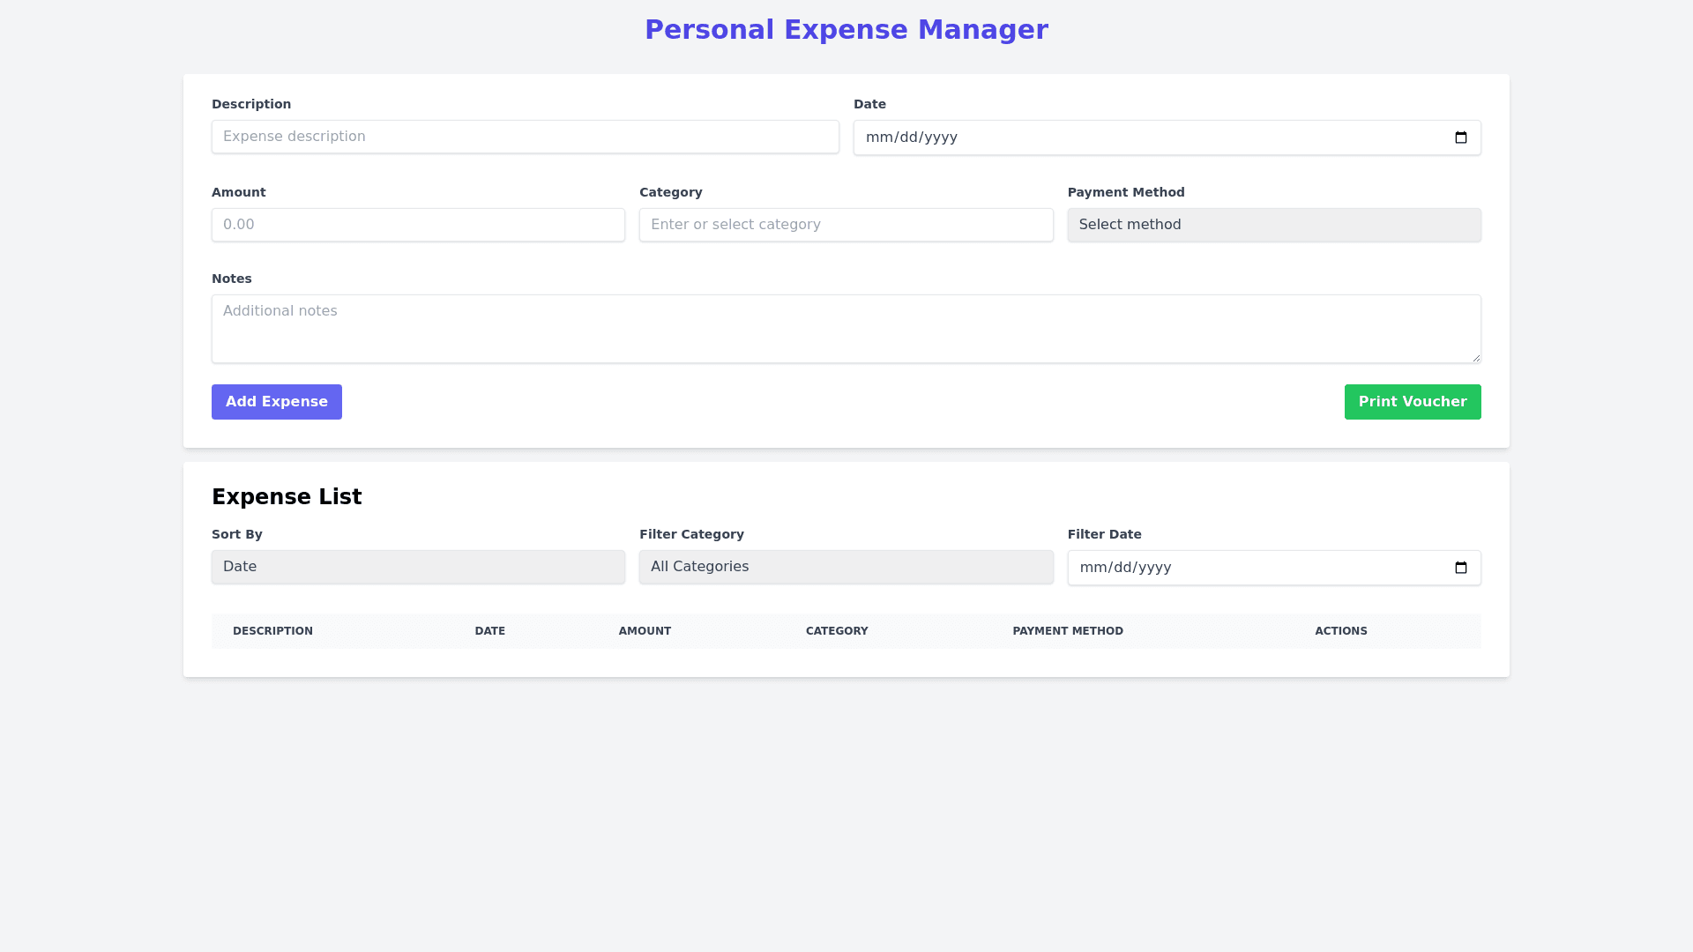1693x952 pixels.
Task: Click into the Amount input
Action: coord(418,225)
